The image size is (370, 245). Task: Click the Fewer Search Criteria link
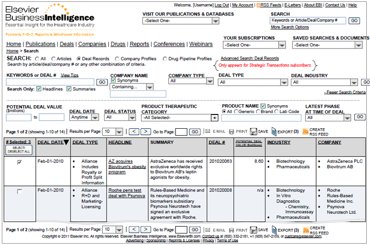345,92
